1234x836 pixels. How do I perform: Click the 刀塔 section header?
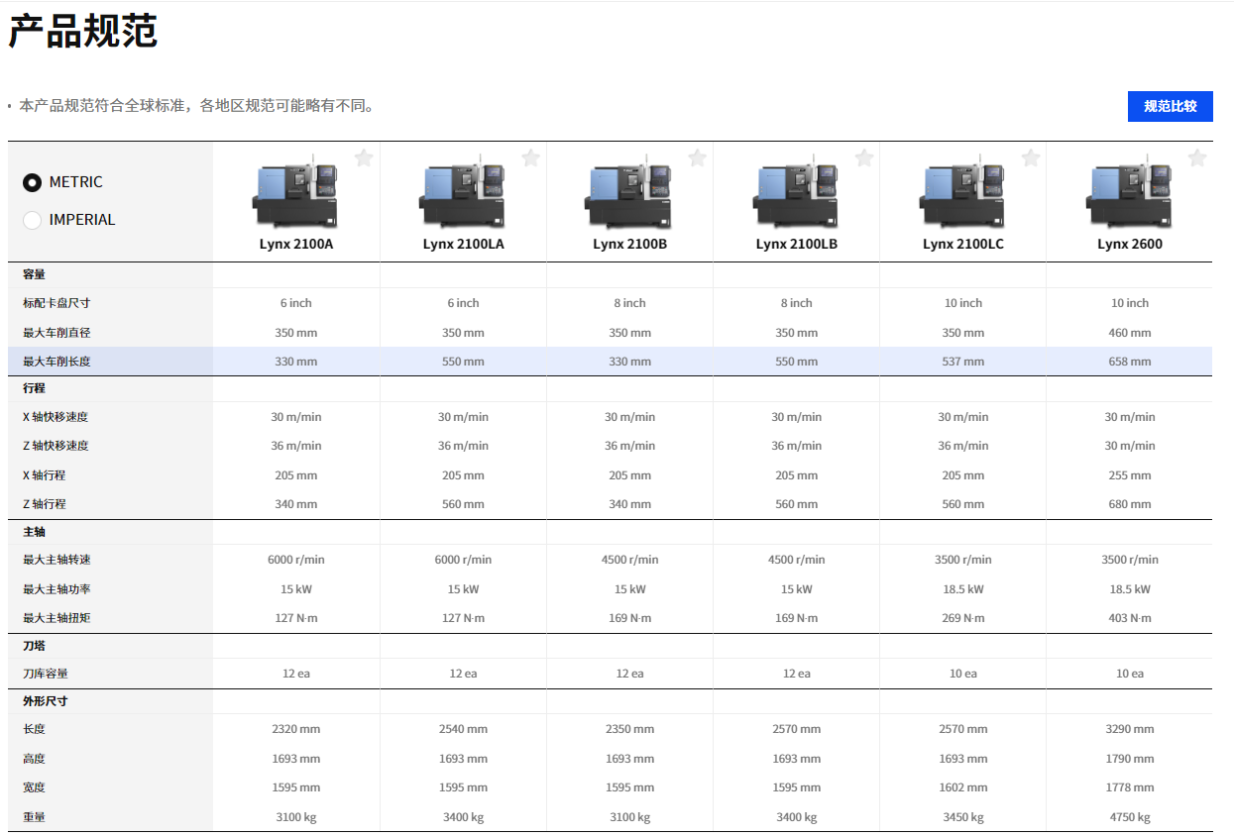pos(35,646)
